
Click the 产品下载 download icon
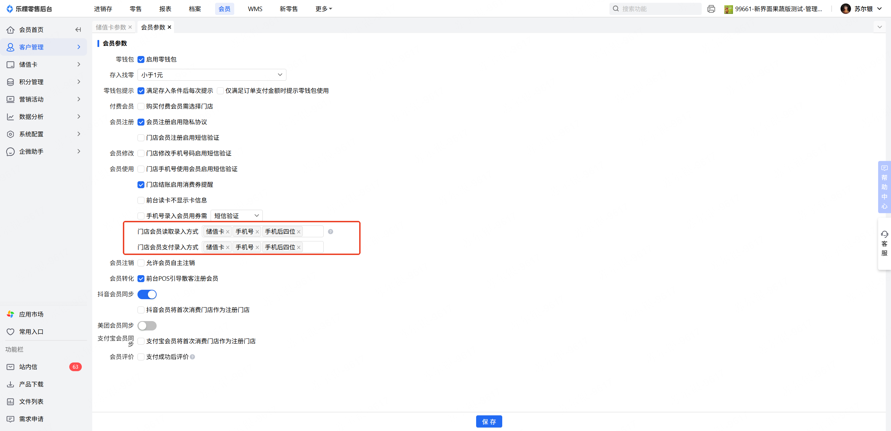10,384
